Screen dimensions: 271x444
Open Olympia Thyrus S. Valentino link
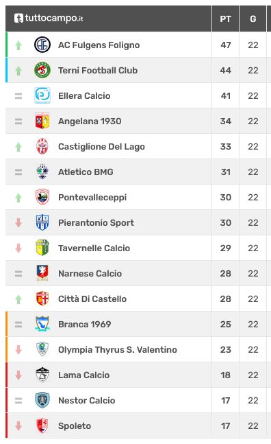tap(118, 350)
